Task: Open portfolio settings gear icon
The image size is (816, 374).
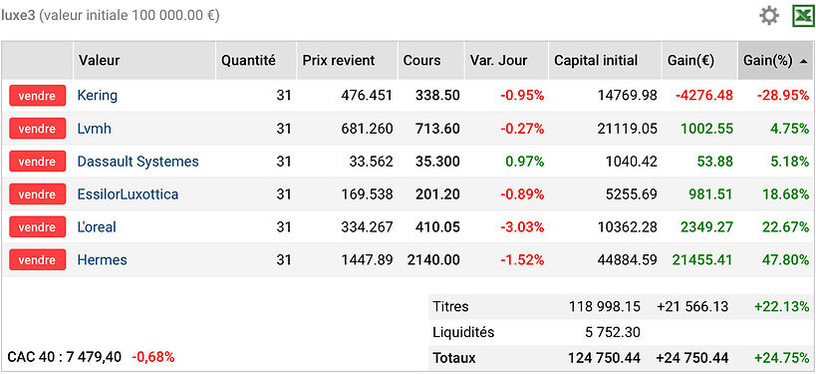Action: point(769,16)
